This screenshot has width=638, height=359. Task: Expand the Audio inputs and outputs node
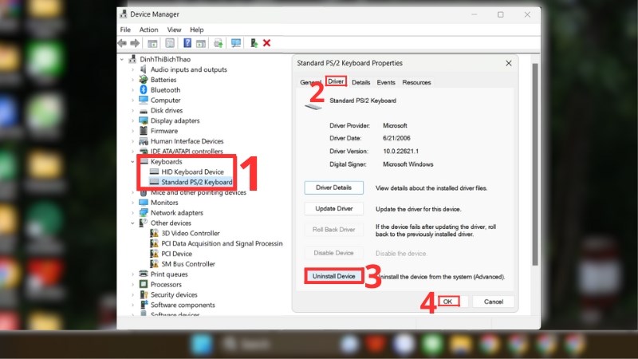pyautogui.click(x=133, y=70)
